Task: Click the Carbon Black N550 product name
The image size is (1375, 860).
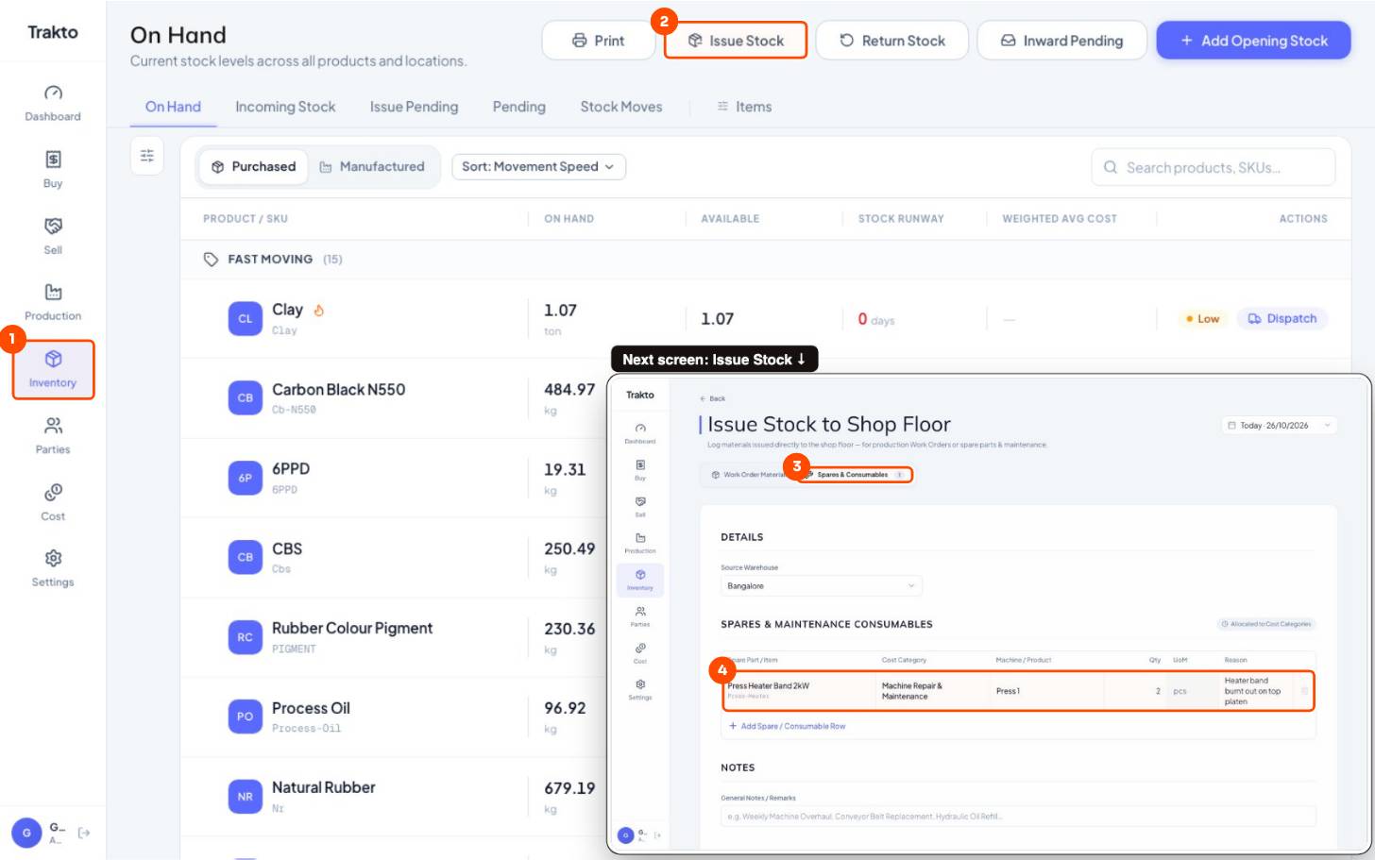Action: tap(338, 390)
